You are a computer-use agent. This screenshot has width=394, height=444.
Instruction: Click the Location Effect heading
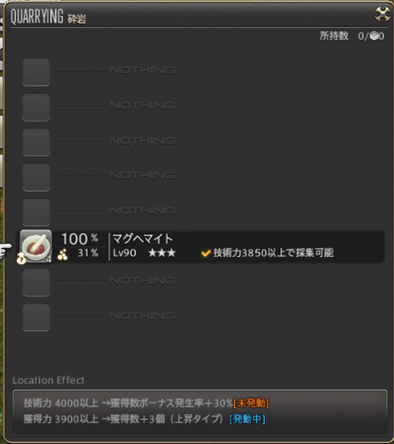[x=48, y=380]
